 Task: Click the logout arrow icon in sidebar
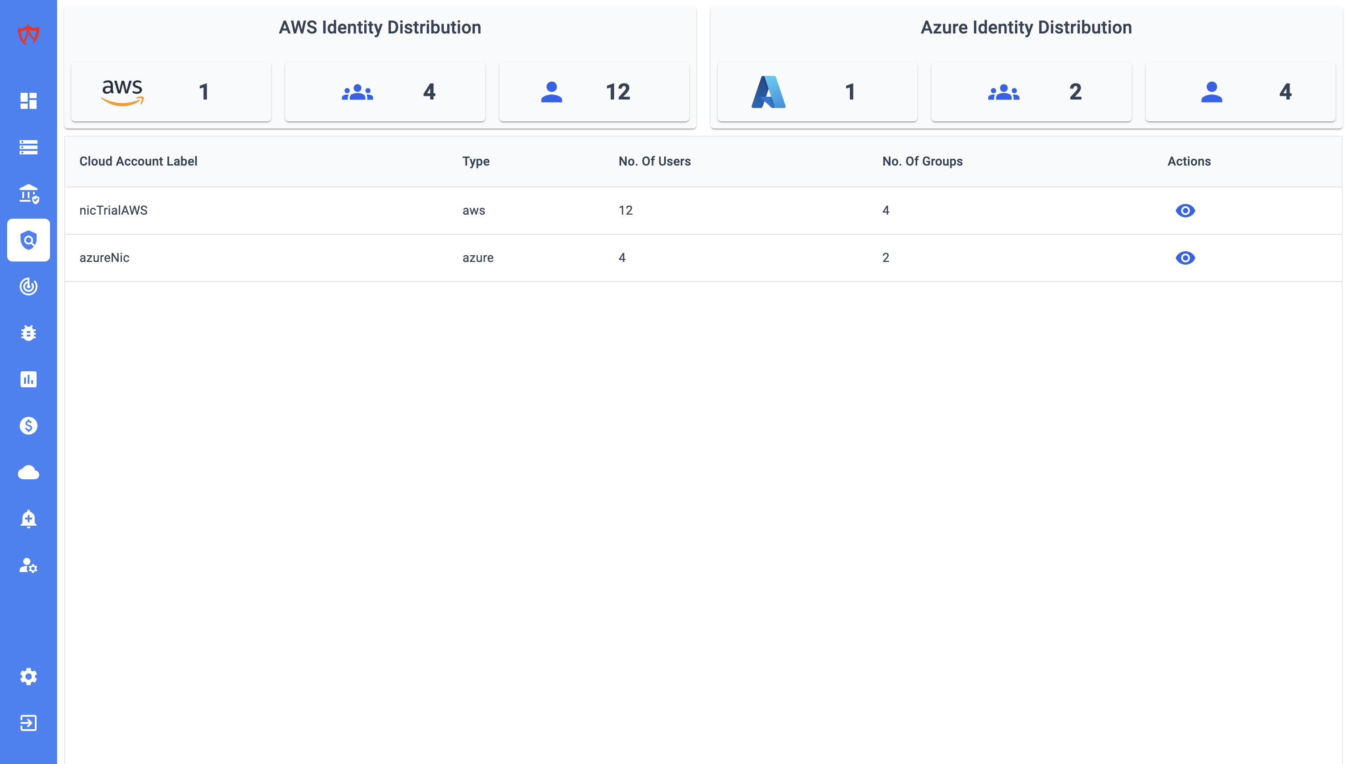pyautogui.click(x=28, y=723)
